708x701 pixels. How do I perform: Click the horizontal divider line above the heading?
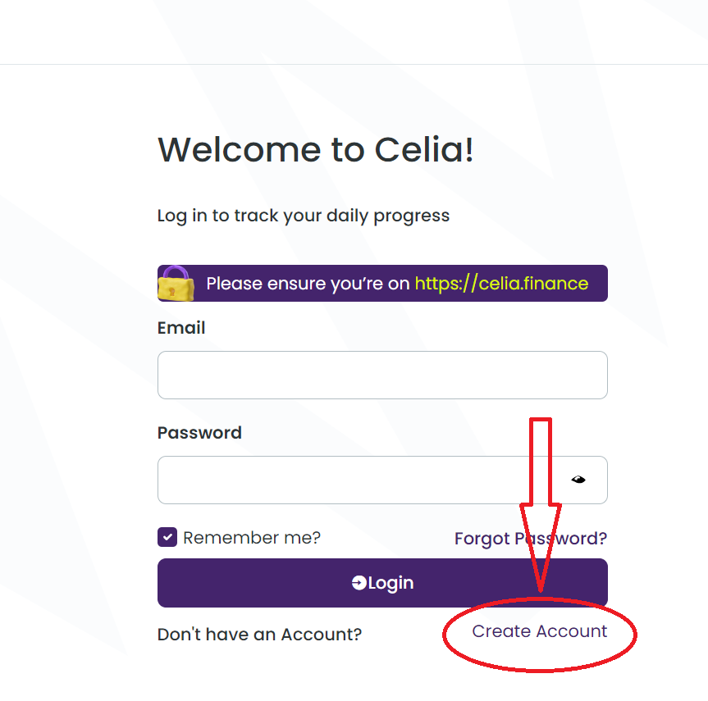click(x=354, y=64)
